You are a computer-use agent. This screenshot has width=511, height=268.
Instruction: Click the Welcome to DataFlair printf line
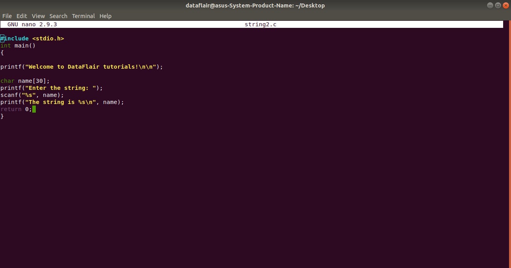tap(81, 66)
